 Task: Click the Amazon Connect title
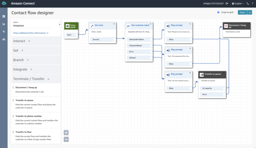click(x=23, y=4)
